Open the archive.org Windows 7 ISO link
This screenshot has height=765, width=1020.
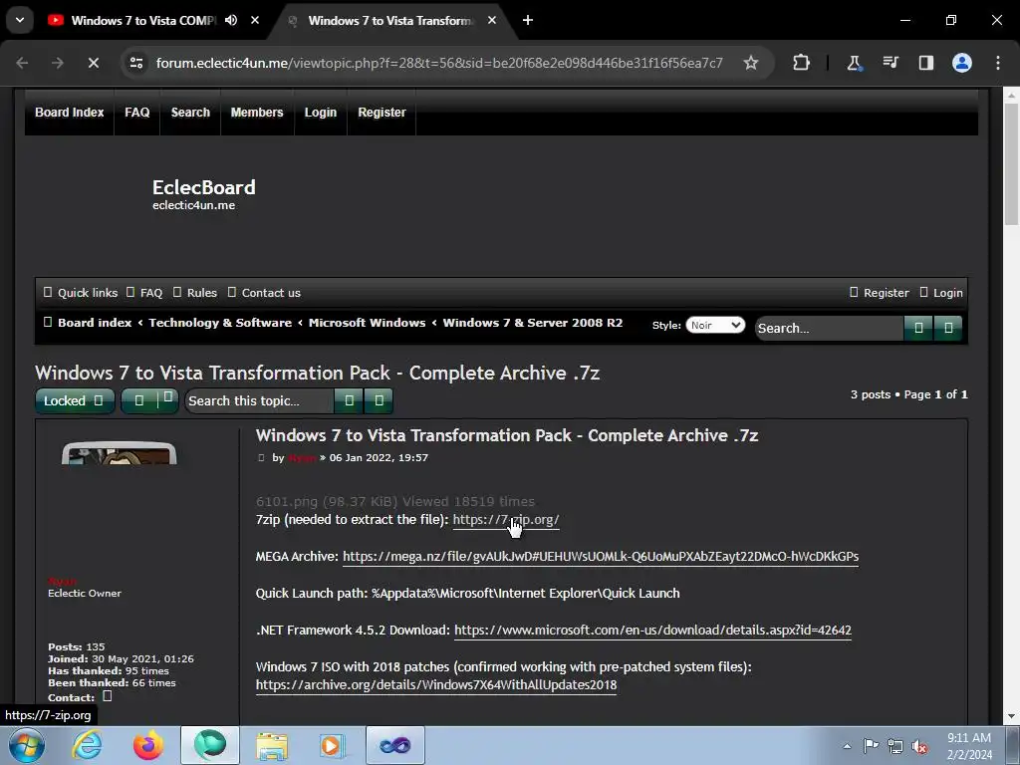point(436,685)
